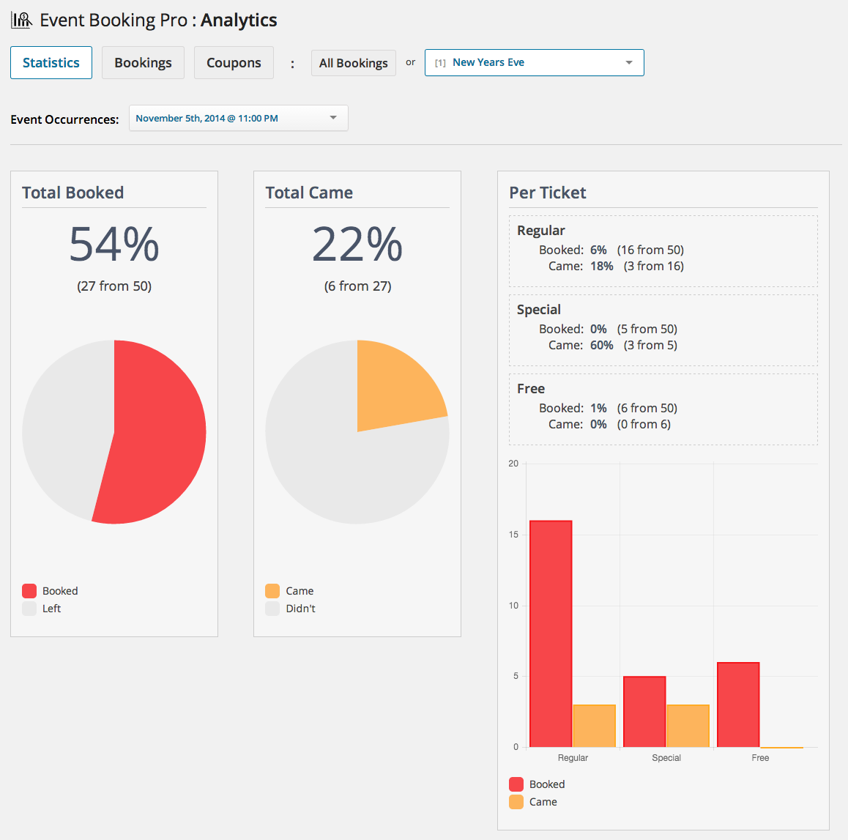Image resolution: width=848 pixels, height=840 pixels.
Task: Click the Event Booking Pro logo icon
Action: [21, 19]
